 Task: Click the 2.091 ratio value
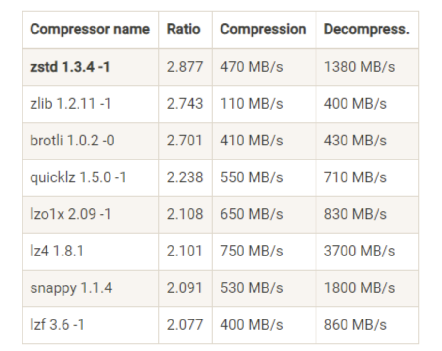tap(185, 288)
